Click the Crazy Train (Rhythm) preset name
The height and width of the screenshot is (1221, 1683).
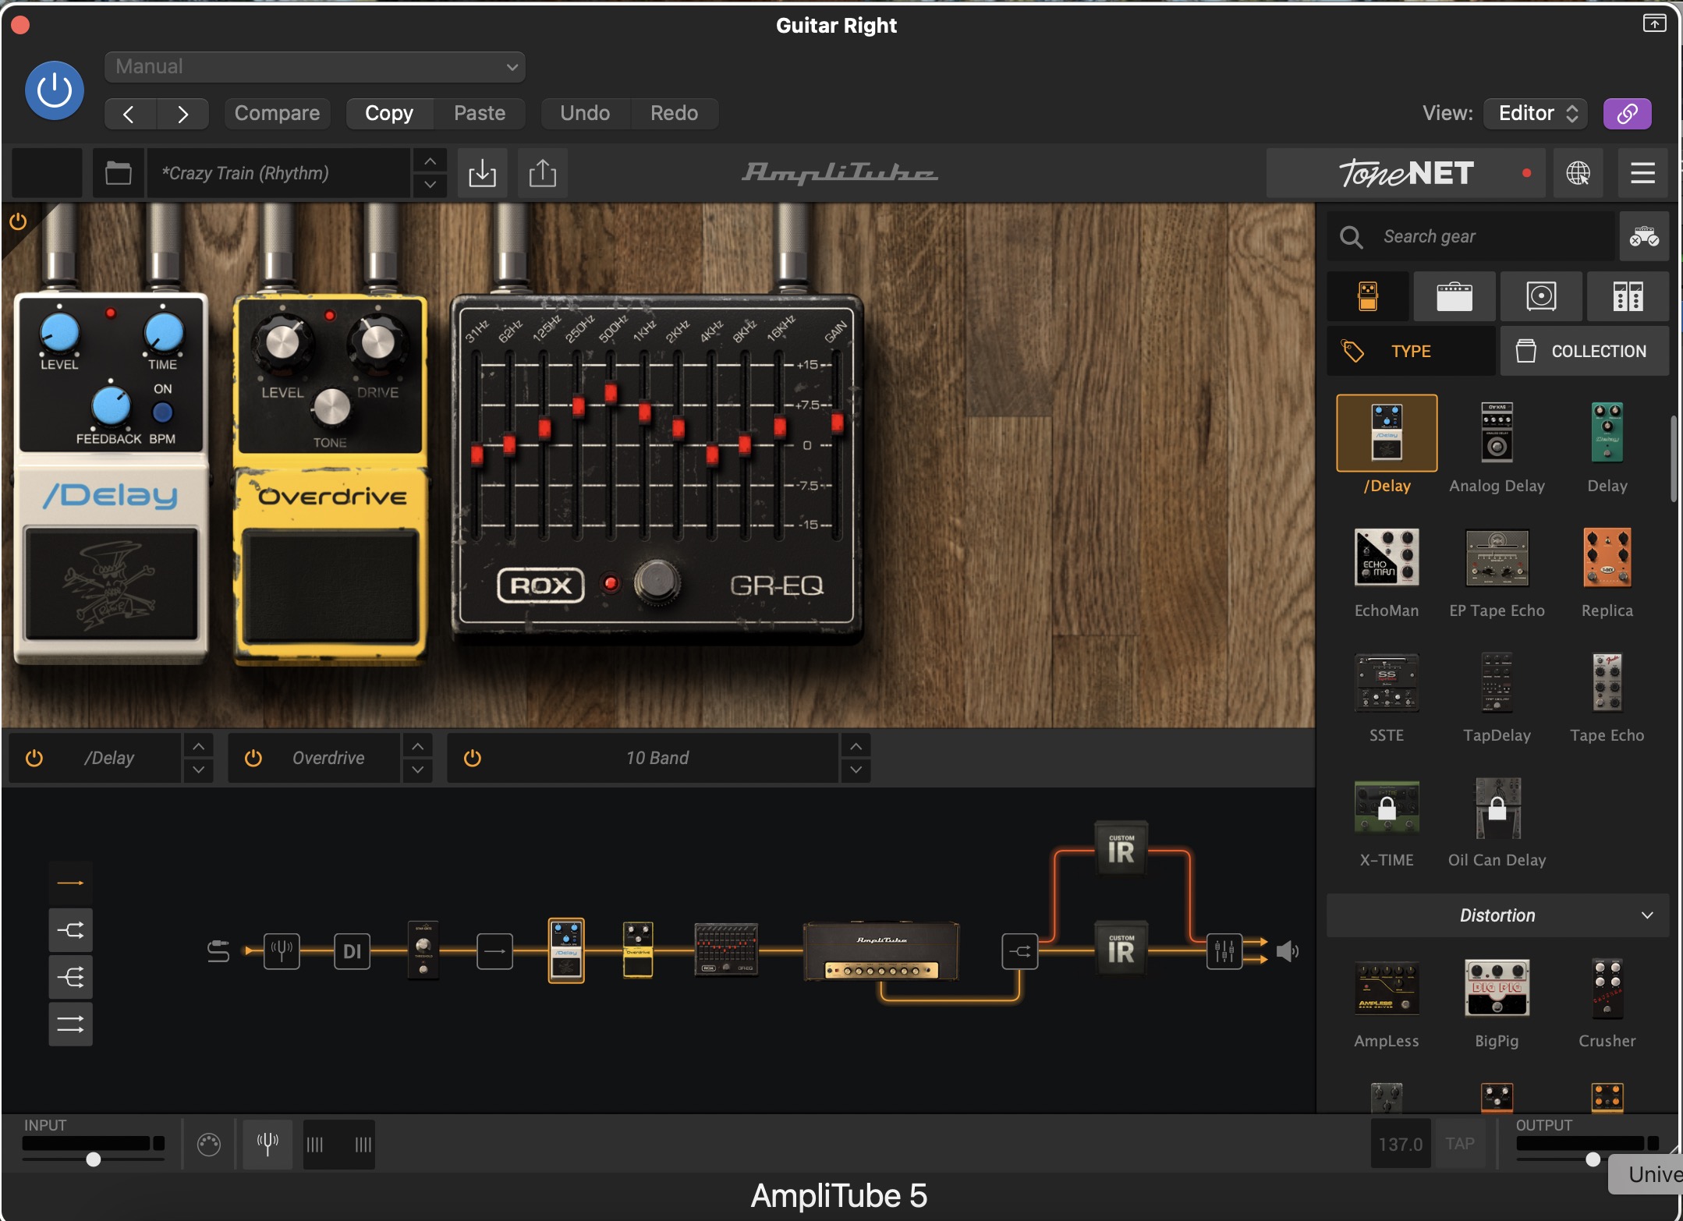[x=277, y=172]
